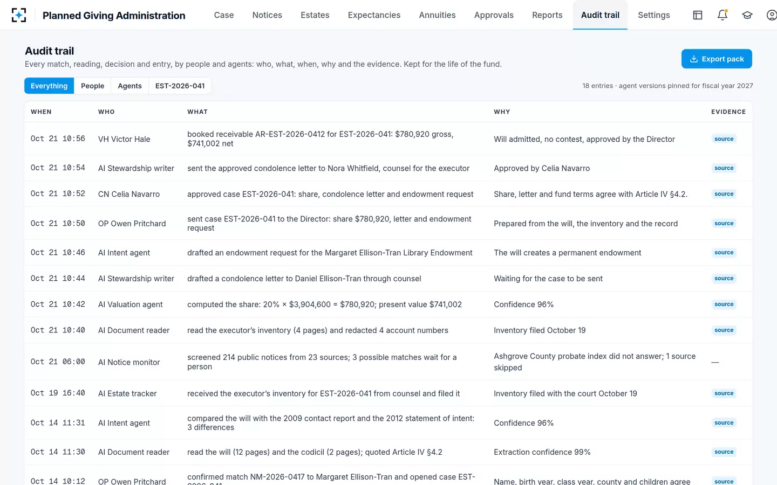Switch to the Case tab

click(x=224, y=15)
